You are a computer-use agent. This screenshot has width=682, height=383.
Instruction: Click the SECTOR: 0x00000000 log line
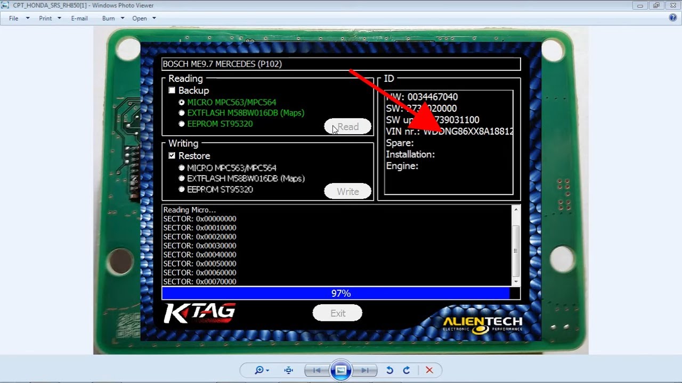pyautogui.click(x=200, y=219)
